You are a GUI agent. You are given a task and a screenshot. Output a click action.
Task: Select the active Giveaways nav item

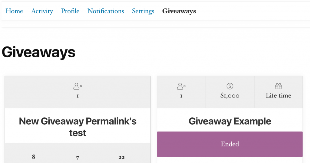(x=179, y=11)
